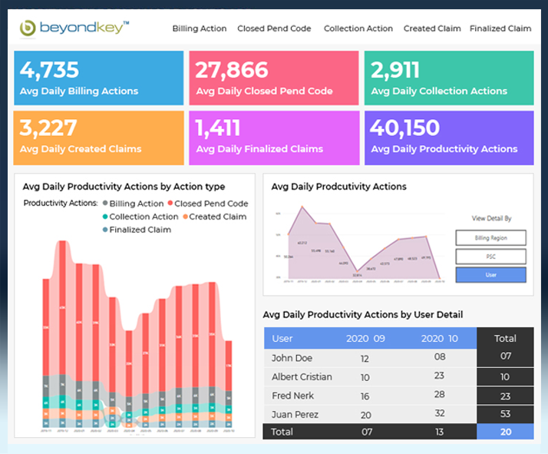548x454 pixels.
Task: Open the Billing Action tab
Action: (x=199, y=28)
